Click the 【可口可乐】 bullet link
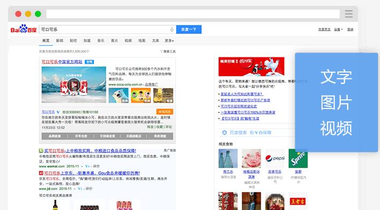This screenshot has width=380, height=210. 240,119
